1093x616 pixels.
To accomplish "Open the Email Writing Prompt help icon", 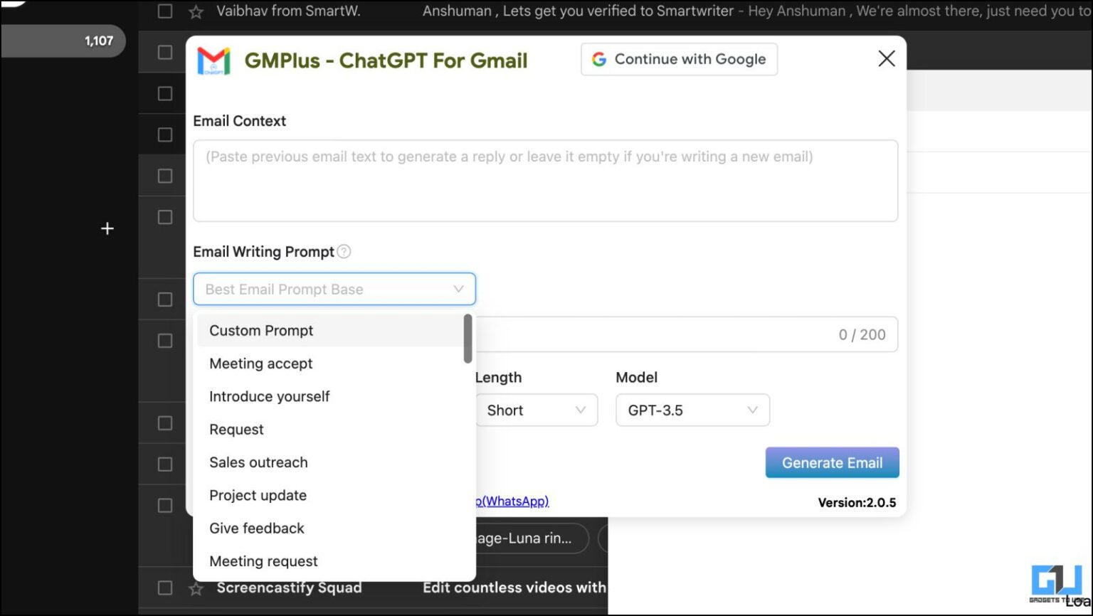I will [344, 251].
